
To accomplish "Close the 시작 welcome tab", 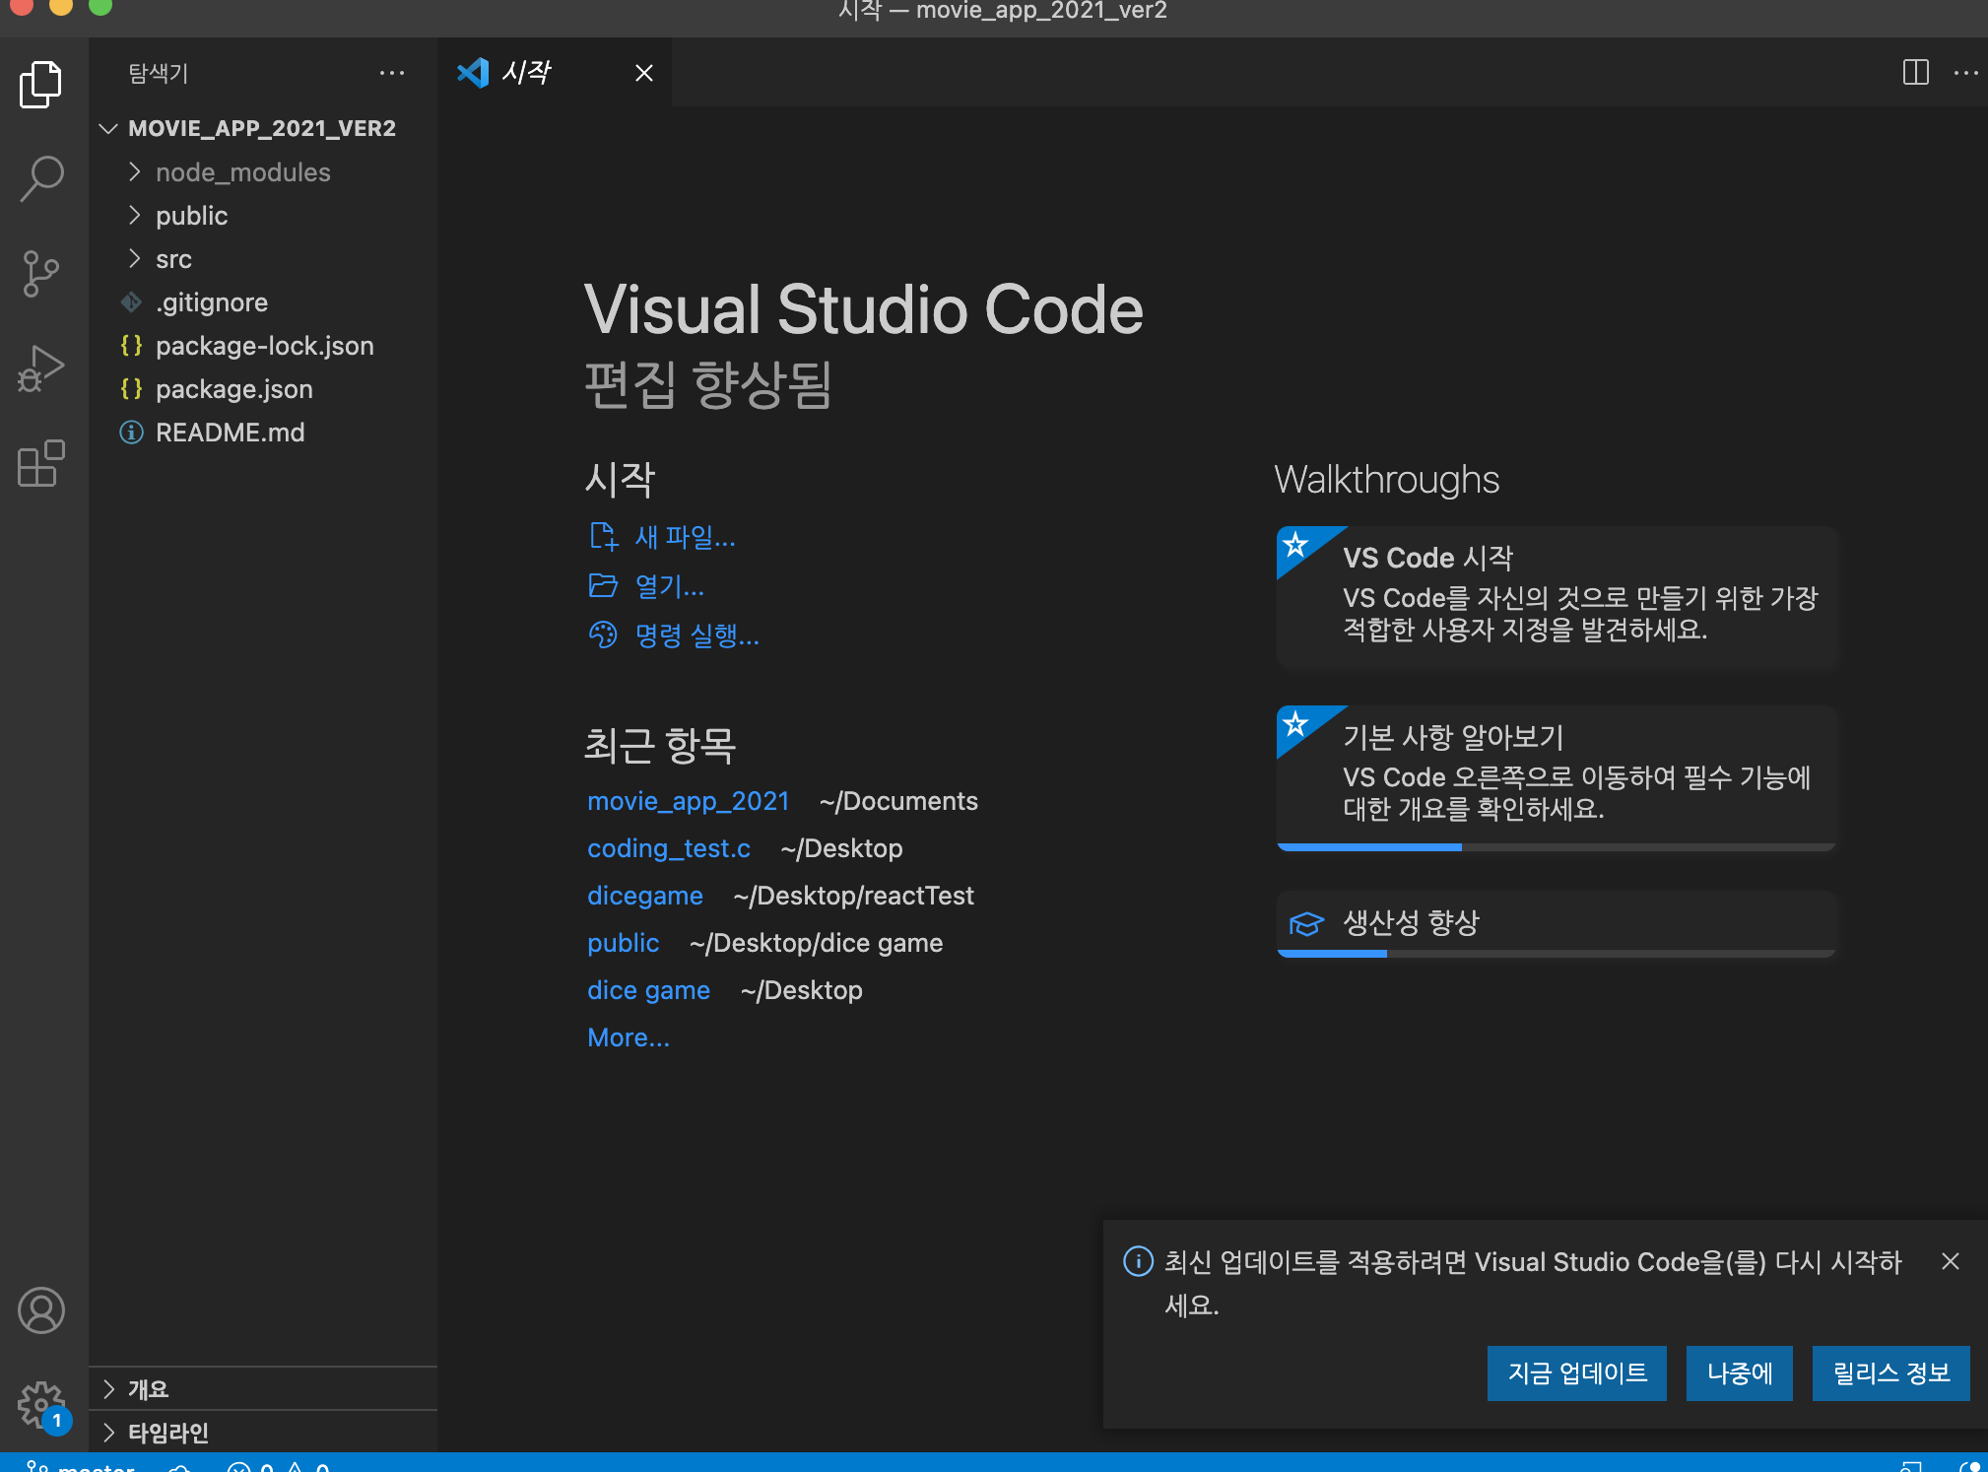I will [644, 73].
